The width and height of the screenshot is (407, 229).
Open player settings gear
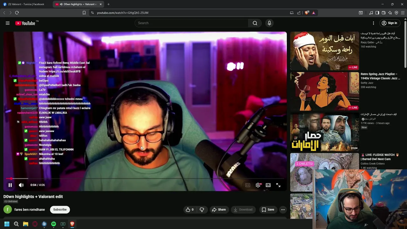[258, 185]
